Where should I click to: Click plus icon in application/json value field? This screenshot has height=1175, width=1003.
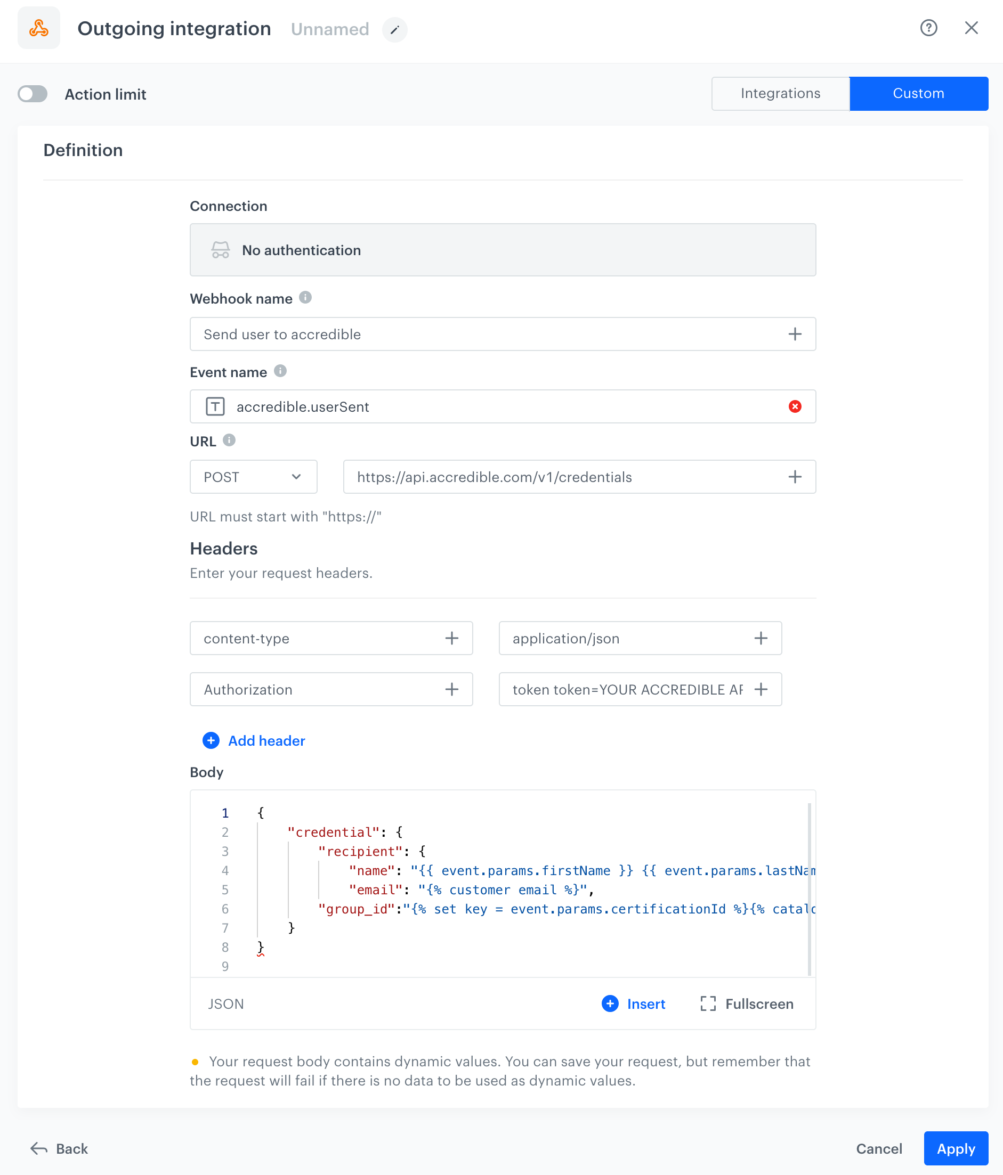coord(760,639)
